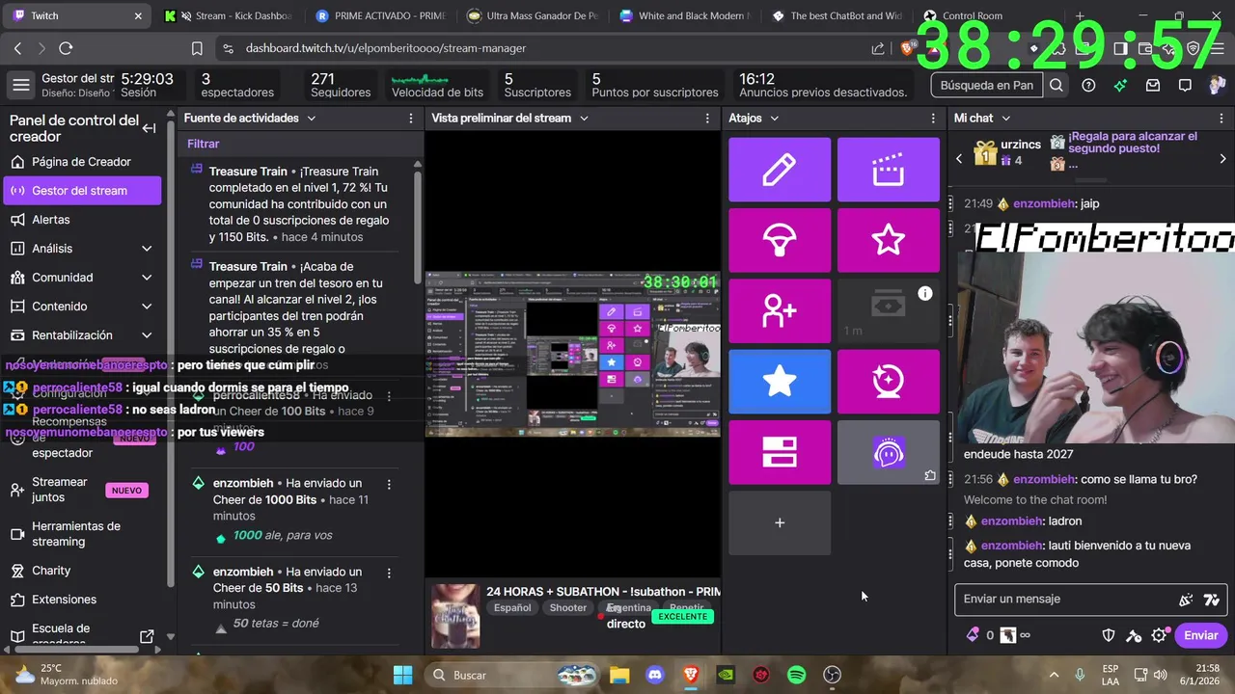Open three-dot menu of stream preview panel
The image size is (1235, 694).
(707, 118)
